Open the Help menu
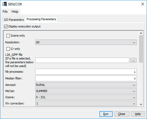 pyautogui.click(x=15, y=12)
